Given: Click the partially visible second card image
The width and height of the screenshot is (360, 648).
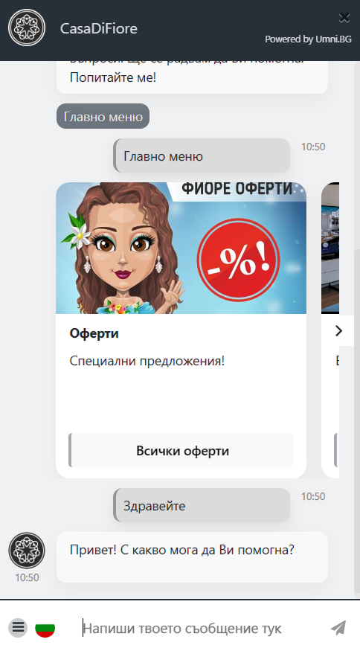Looking at the screenshot, I should 330,248.
